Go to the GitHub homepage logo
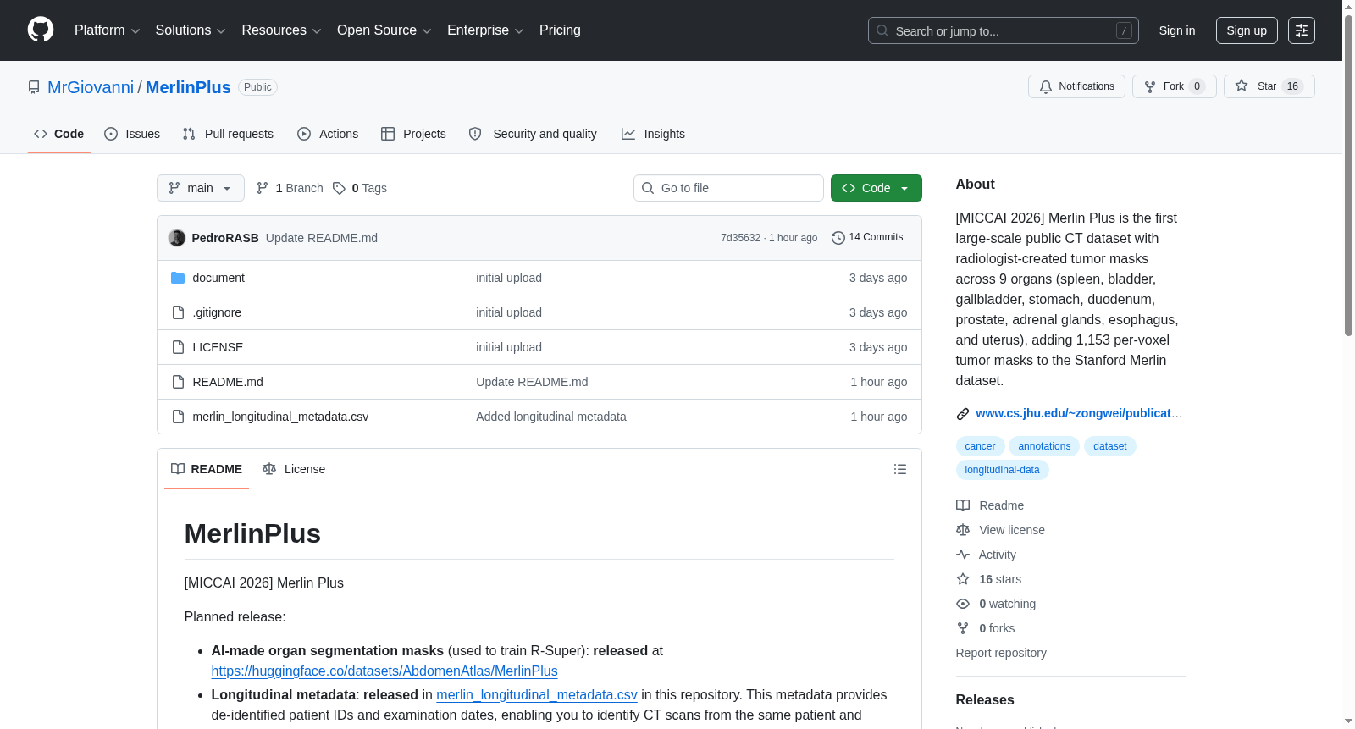This screenshot has height=729, width=1355. 41,30
